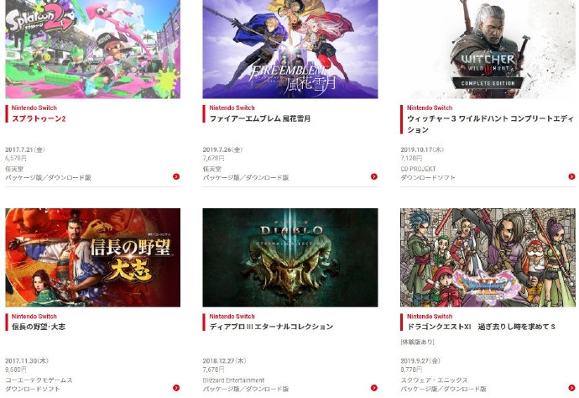Select the ファイアーエムブレム 風花雪月 title link
This screenshot has height=398, width=579.
[x=260, y=118]
